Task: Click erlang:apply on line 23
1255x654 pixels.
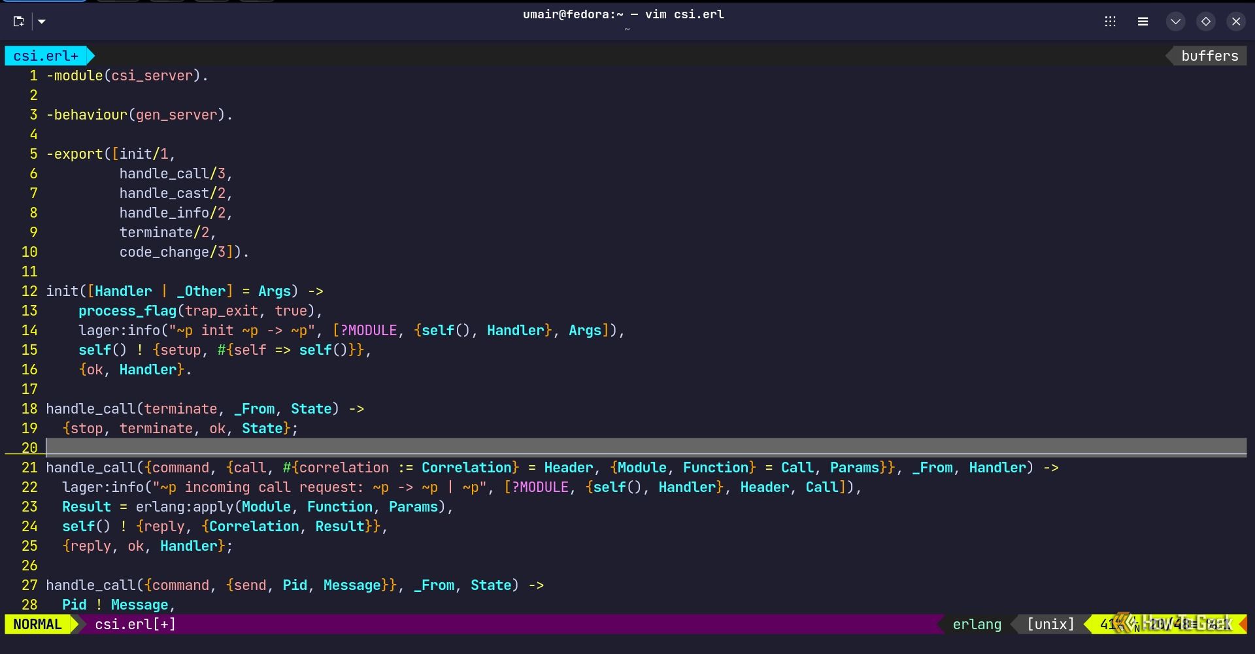Action: pyautogui.click(x=184, y=507)
